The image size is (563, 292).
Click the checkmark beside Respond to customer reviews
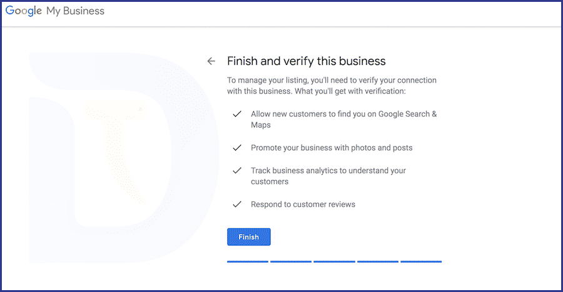click(237, 204)
